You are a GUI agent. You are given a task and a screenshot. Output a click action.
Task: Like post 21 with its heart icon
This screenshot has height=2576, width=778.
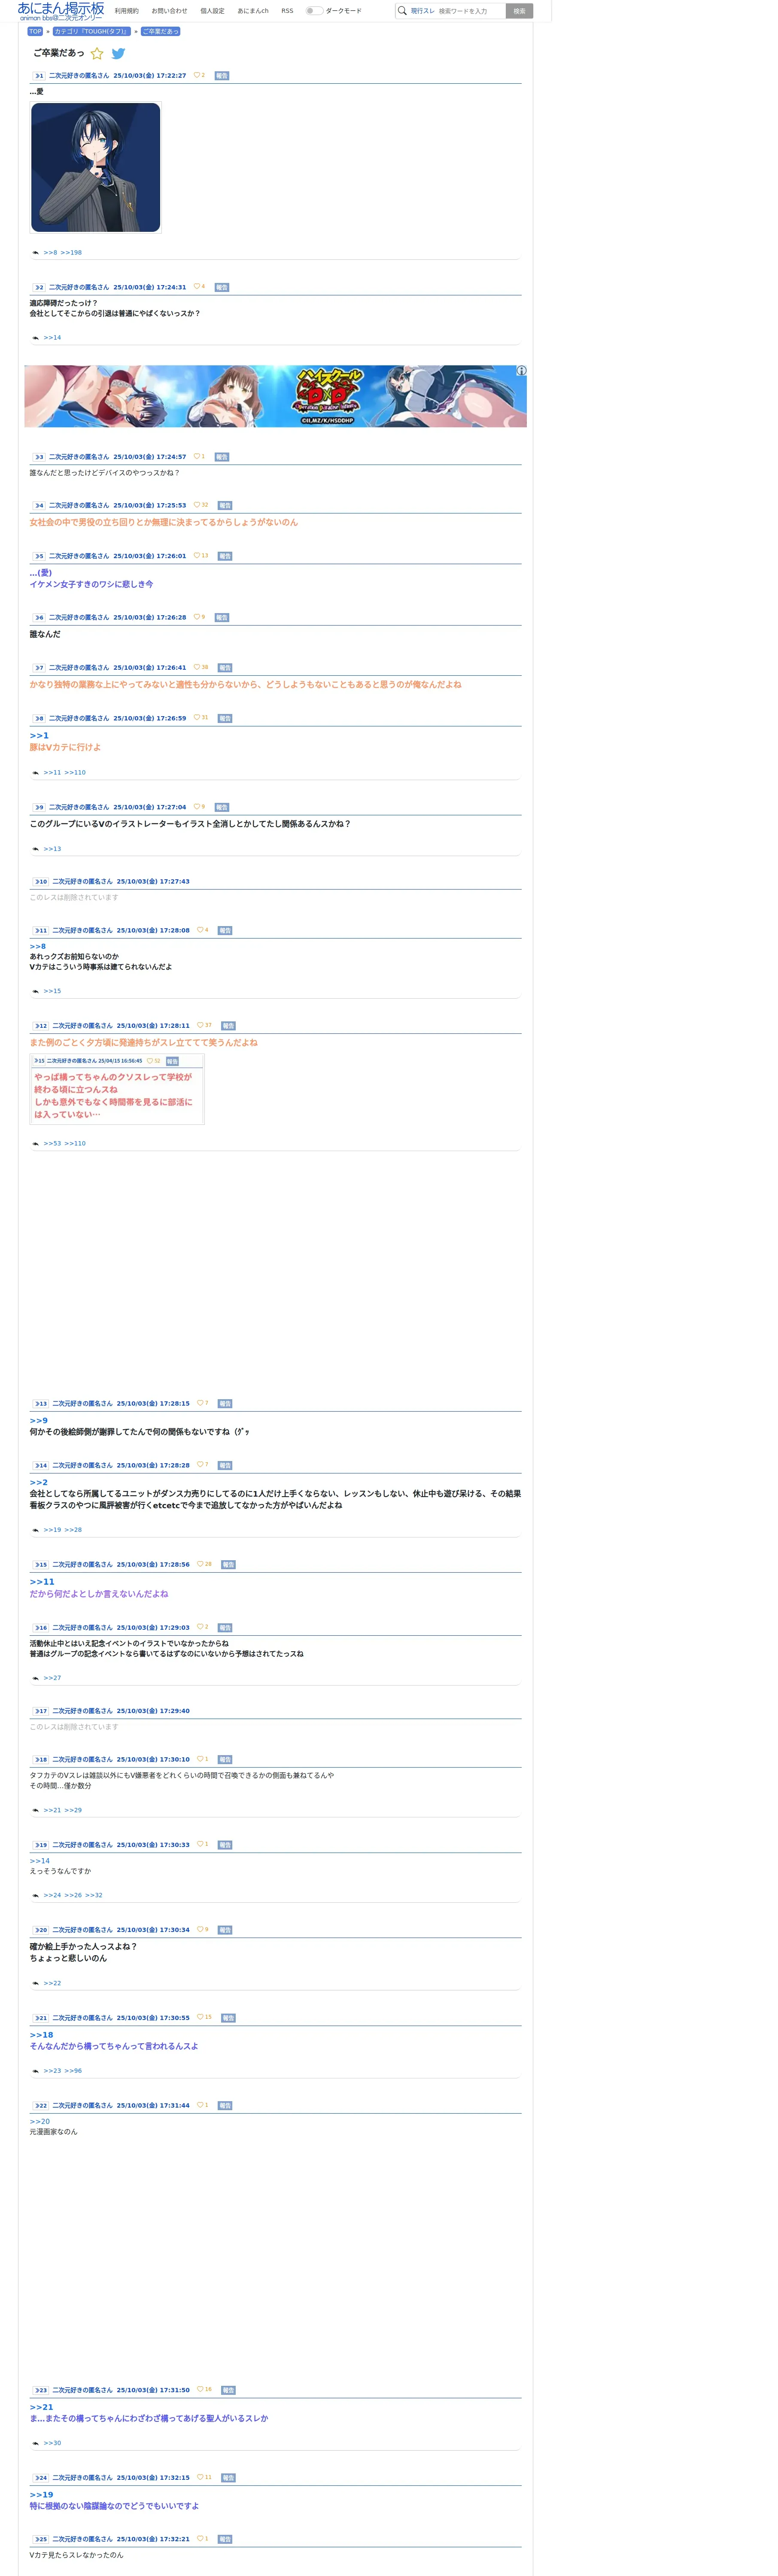tap(200, 2017)
